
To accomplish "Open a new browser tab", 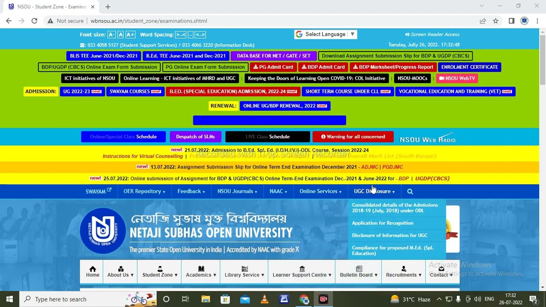I will coord(107,7).
